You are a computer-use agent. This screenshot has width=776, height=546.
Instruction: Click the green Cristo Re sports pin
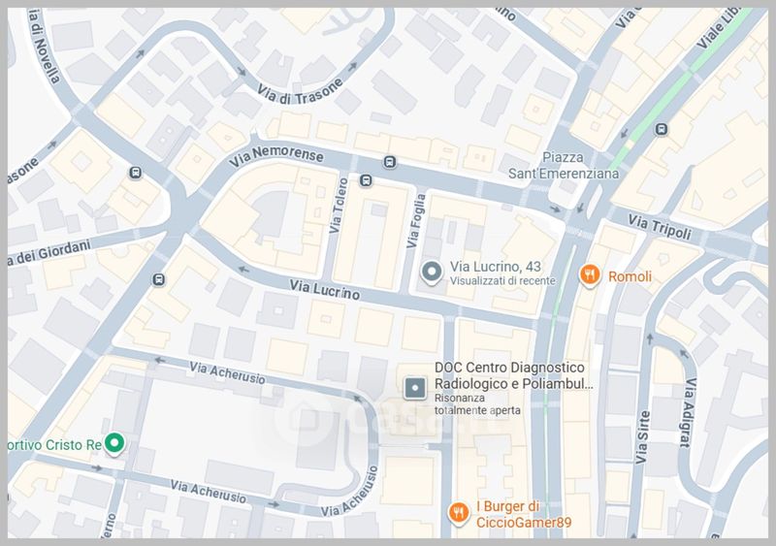coord(114,443)
